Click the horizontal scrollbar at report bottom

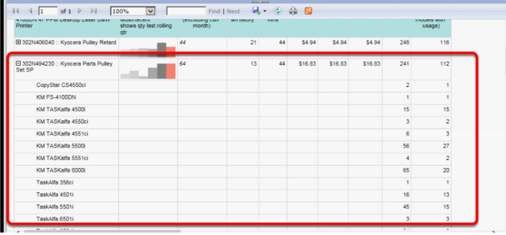(x=102, y=231)
